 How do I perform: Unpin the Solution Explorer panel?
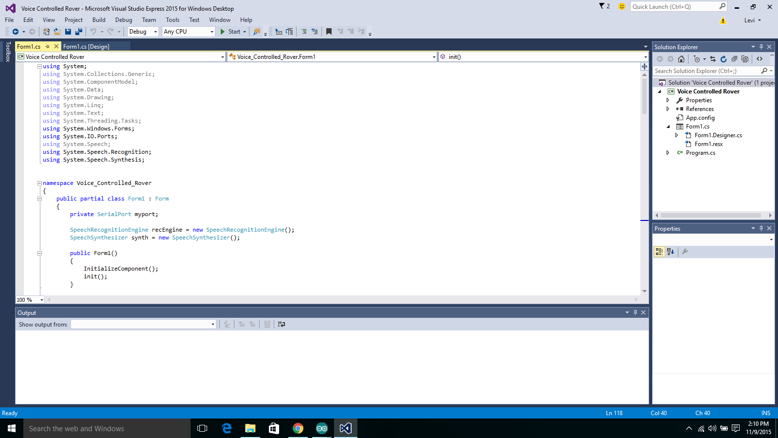[761, 47]
